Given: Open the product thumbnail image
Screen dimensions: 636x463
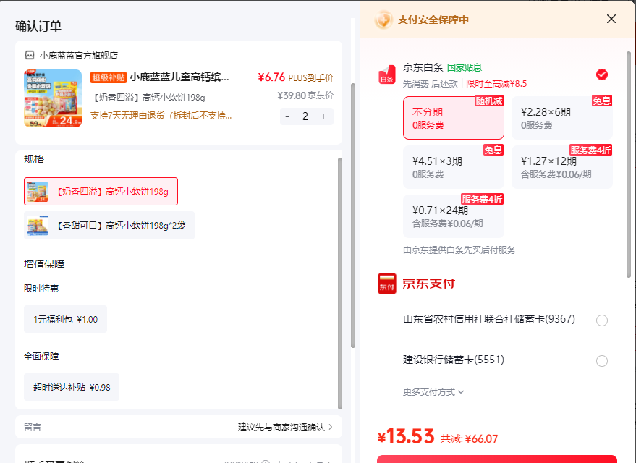Looking at the screenshot, I should (x=53, y=98).
